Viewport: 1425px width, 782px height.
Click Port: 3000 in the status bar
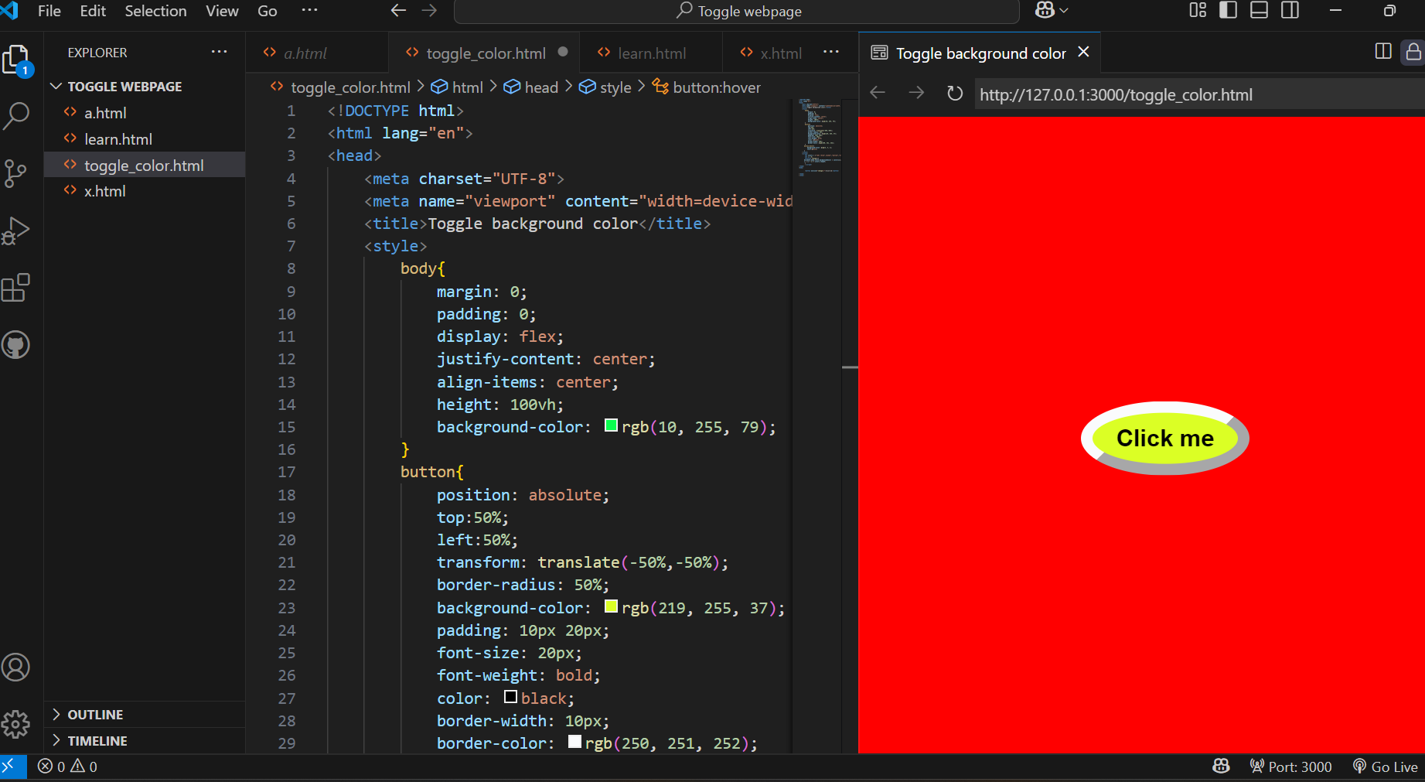[x=1290, y=767]
